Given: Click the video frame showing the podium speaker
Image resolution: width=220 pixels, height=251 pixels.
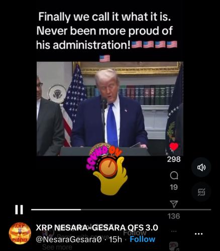Looking at the screenshot, I should pos(110,108).
